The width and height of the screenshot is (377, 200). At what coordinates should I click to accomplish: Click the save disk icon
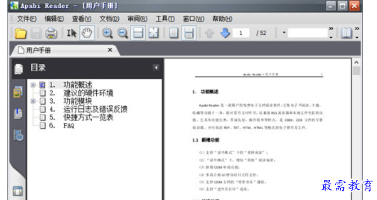click(36, 33)
